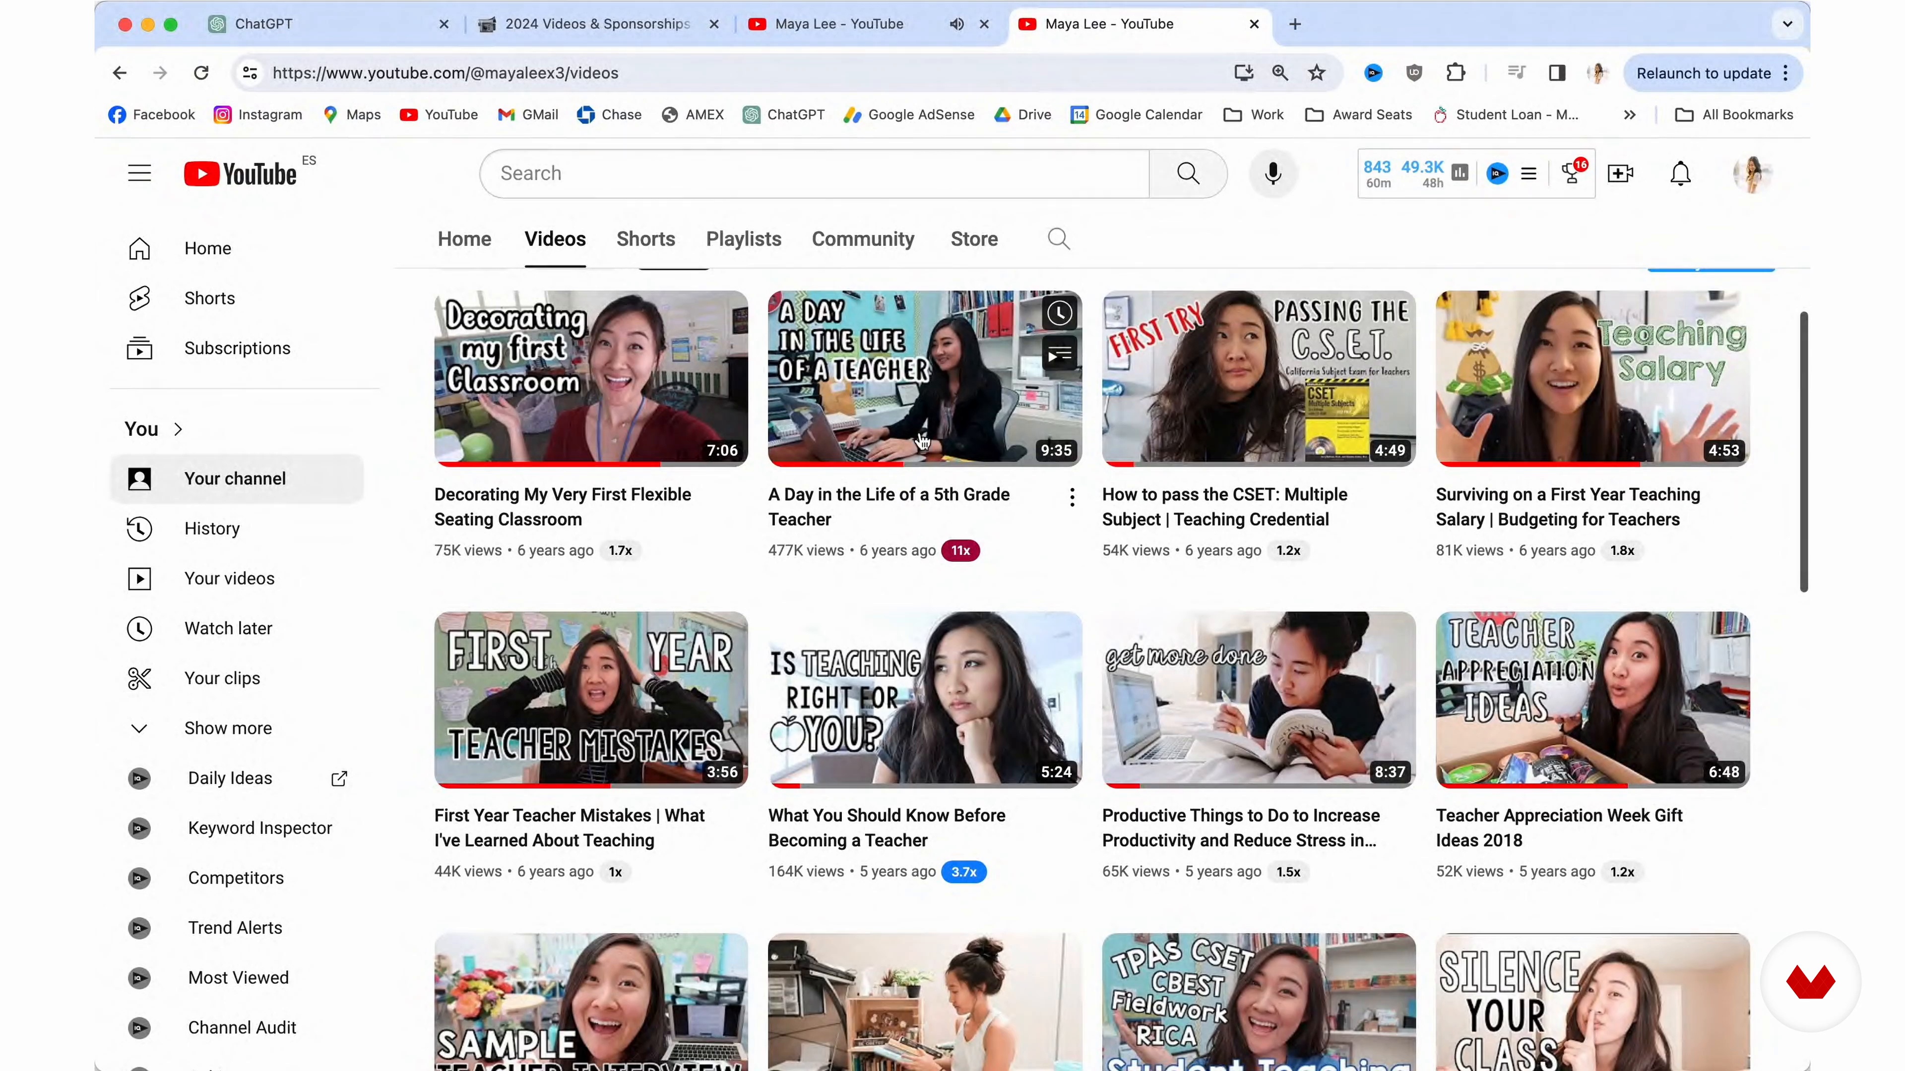1905x1071 pixels.
Task: Open the All Bookmarks folder
Action: click(1734, 115)
